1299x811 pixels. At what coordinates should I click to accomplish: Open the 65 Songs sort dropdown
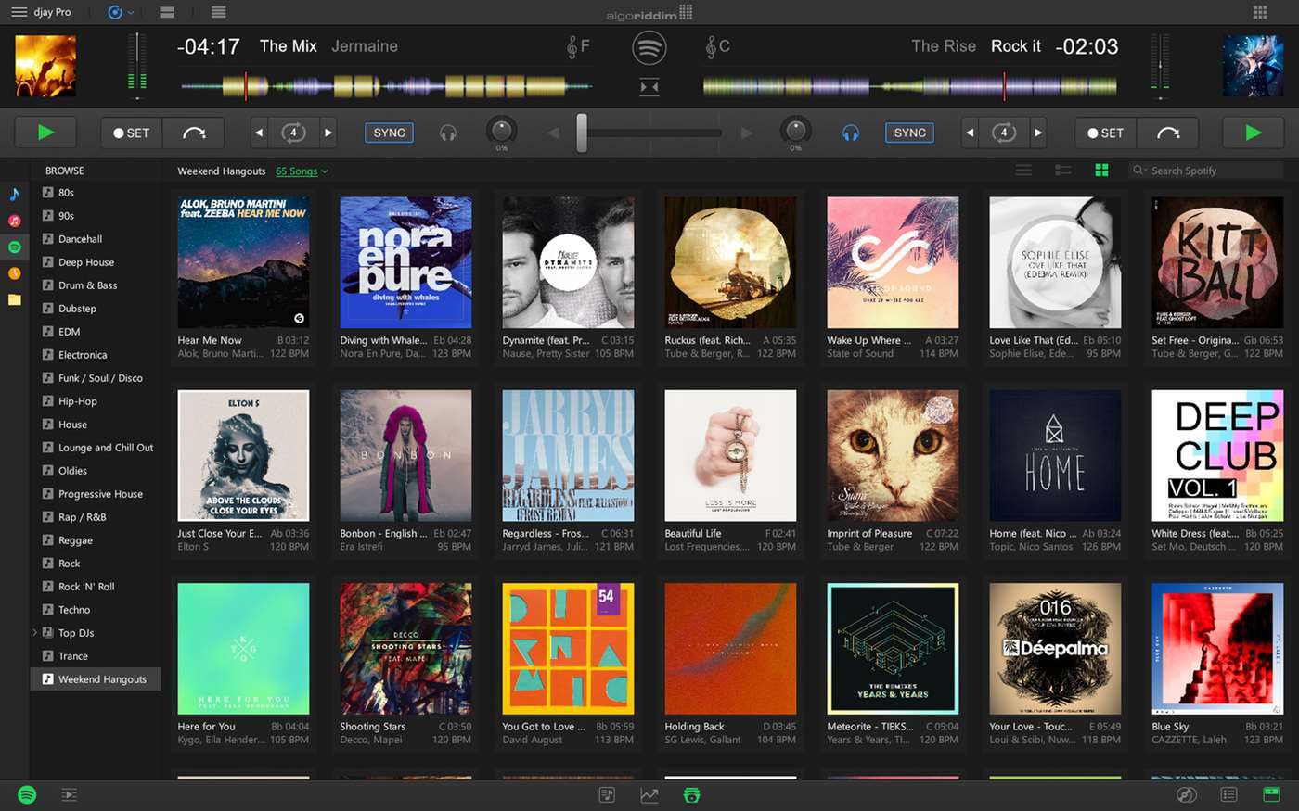point(302,171)
